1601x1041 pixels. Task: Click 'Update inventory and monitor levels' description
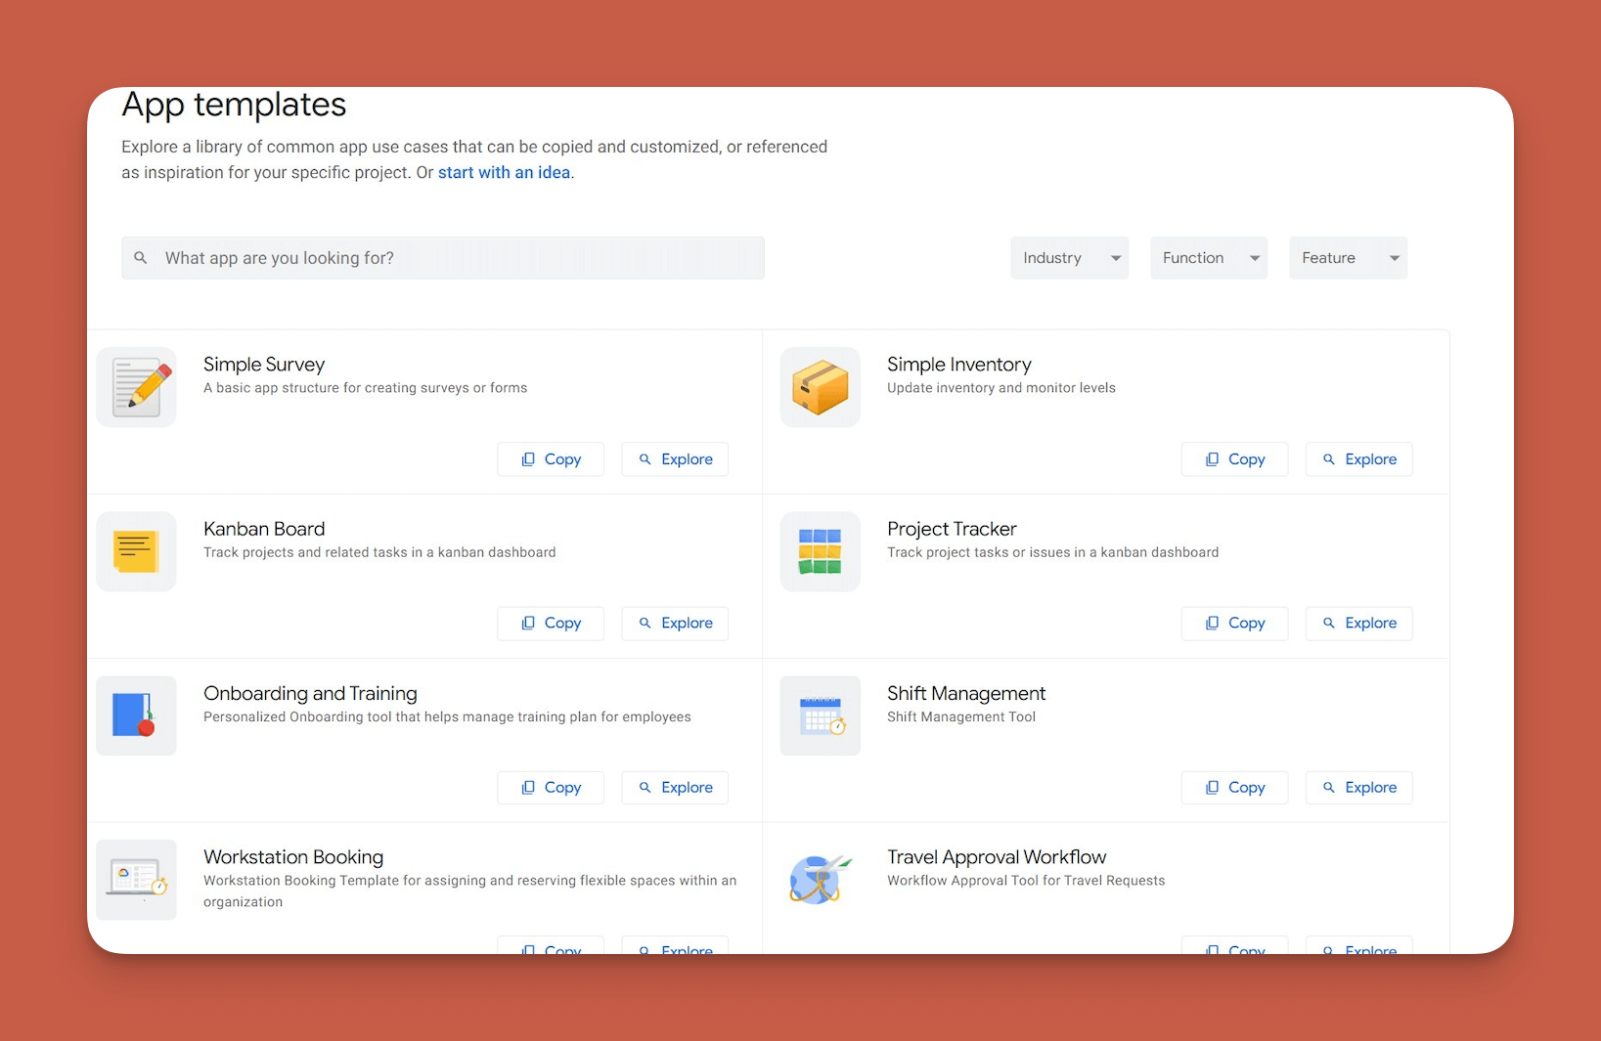tap(1001, 388)
